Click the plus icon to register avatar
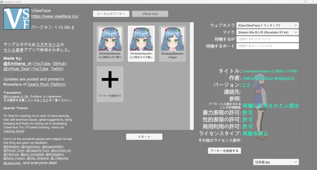The width and height of the screenshot is (317, 170). [110, 79]
